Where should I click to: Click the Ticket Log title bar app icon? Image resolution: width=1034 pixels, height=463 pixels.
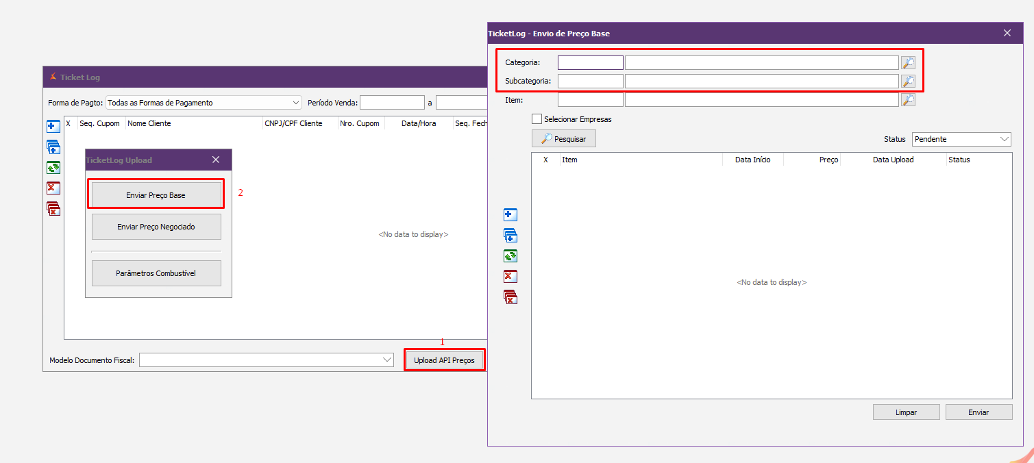click(53, 77)
